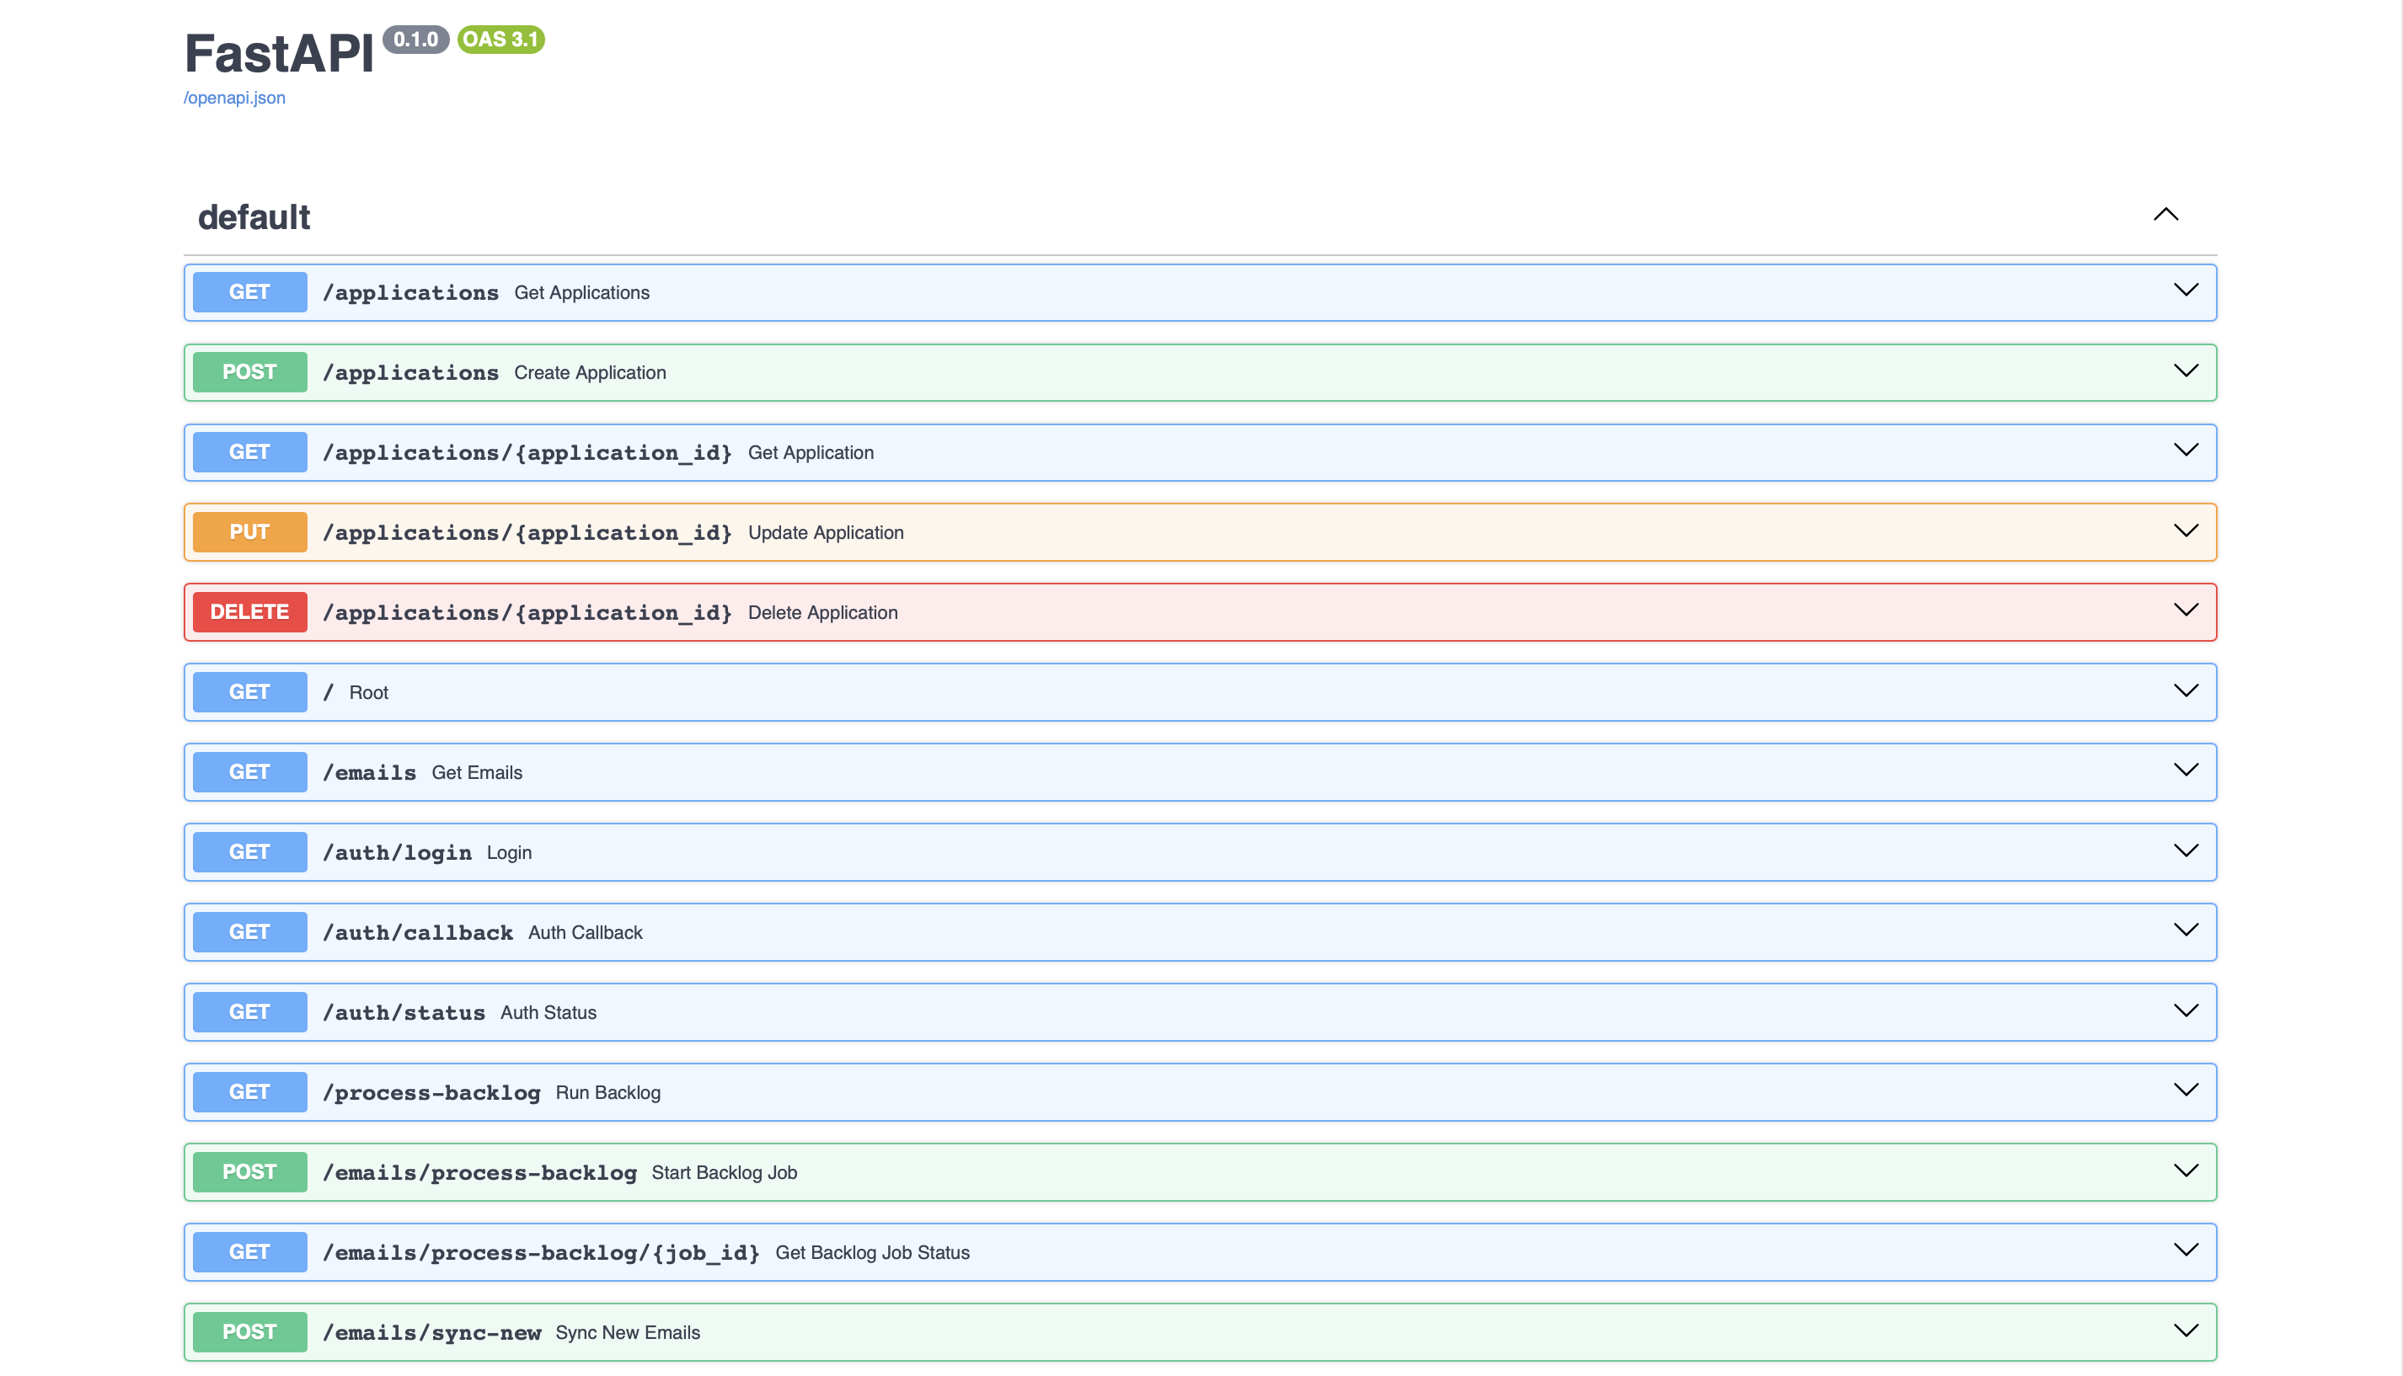The width and height of the screenshot is (2403, 1376).
Task: Click the 'Start Backlog Job' summary text
Action: pos(724,1173)
